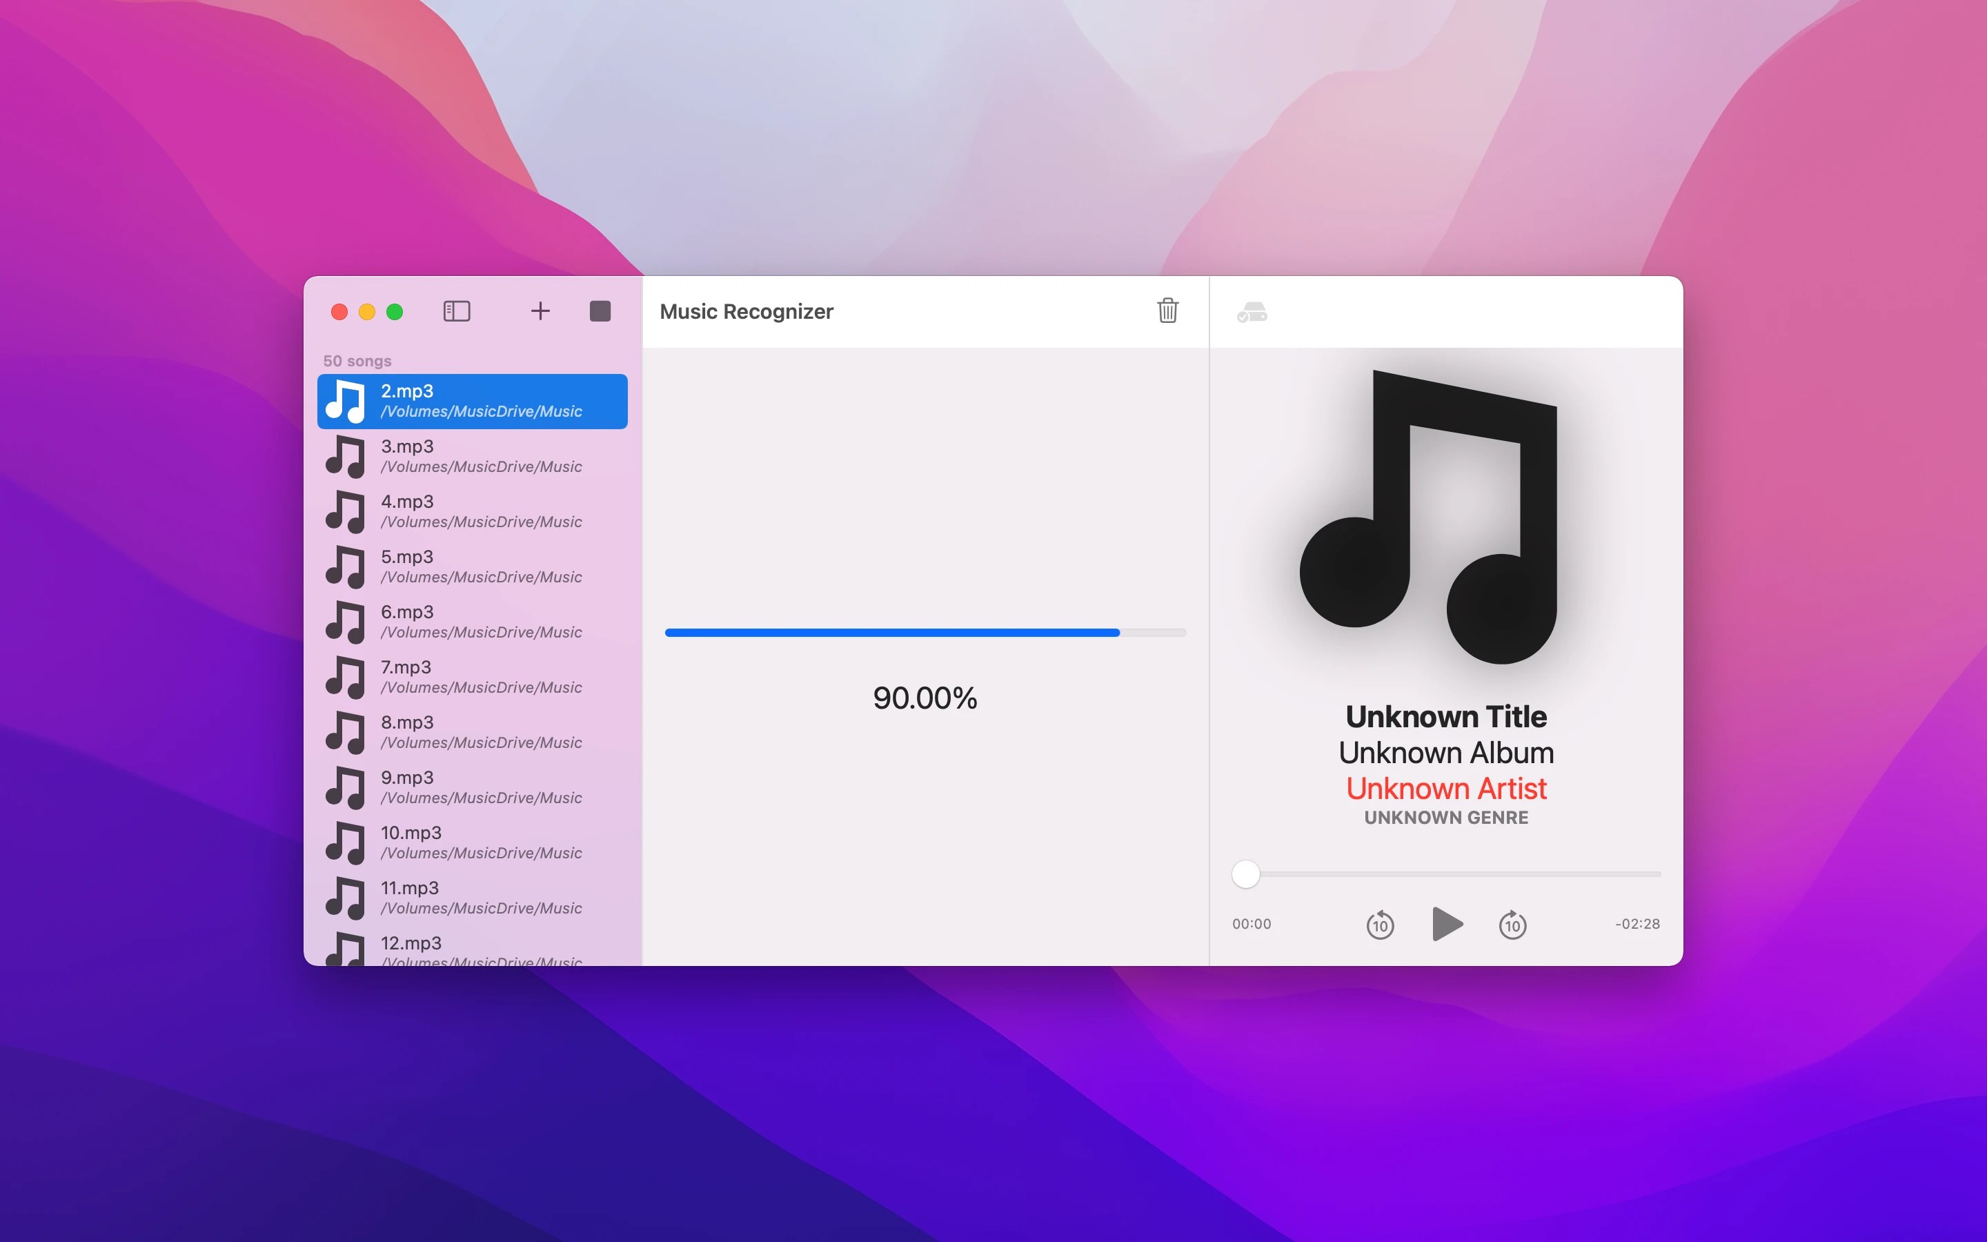Select the highlighted 2.mp3 entry

(x=472, y=401)
